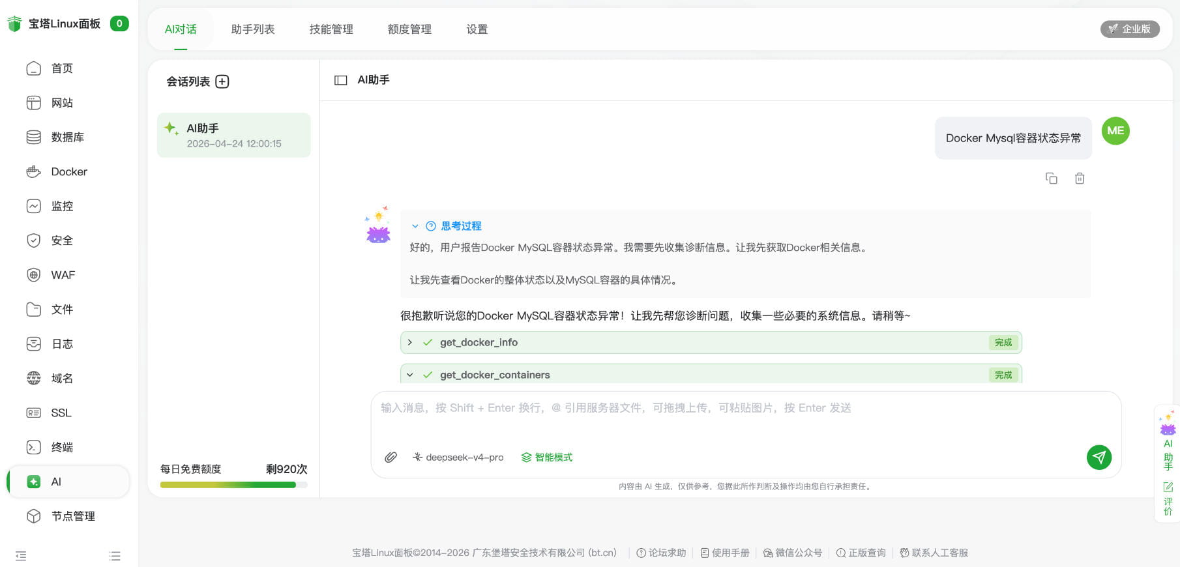
Task: Copy the Docker Mysql user message
Action: point(1051,179)
